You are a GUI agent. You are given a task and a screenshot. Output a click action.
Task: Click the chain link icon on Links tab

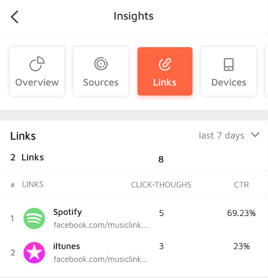tap(165, 64)
